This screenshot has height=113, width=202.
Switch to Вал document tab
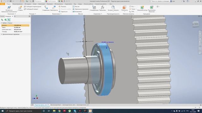point(56,105)
